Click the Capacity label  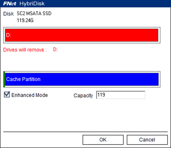83,96
